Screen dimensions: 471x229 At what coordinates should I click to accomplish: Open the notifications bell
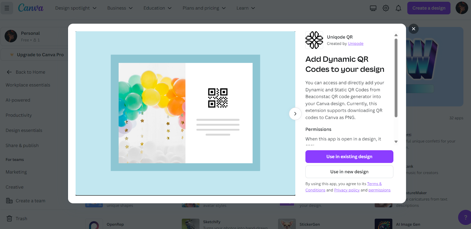click(x=398, y=8)
